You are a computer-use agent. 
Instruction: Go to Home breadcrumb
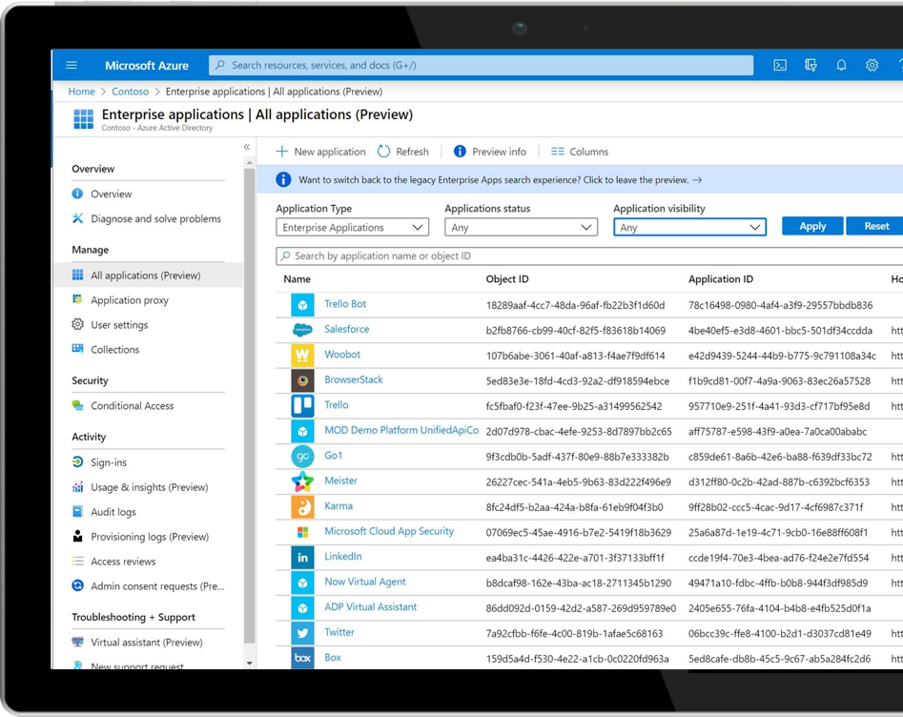tap(81, 92)
